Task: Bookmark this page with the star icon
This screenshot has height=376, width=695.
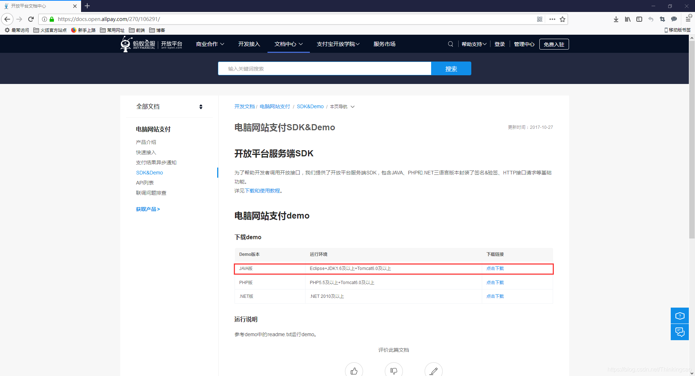Action: pos(563,19)
